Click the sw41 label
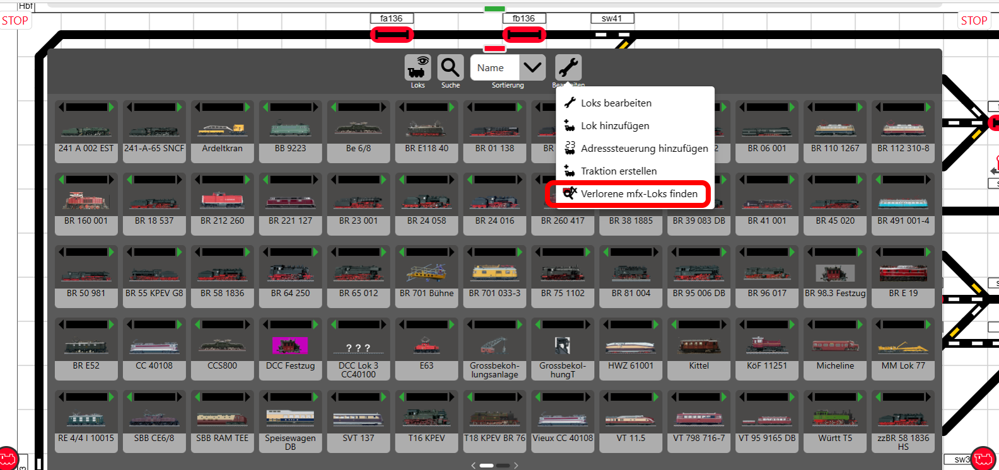 point(612,18)
